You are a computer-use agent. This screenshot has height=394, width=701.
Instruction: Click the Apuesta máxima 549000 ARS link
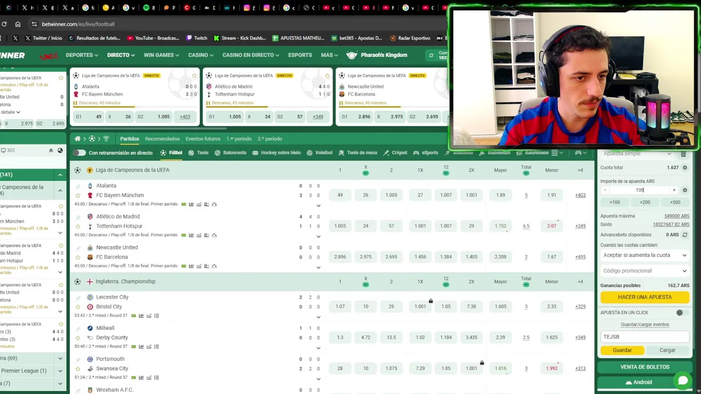point(676,216)
